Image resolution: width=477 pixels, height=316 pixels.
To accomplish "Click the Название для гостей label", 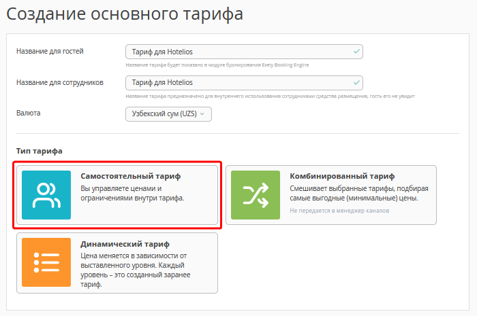I will tap(50, 51).
